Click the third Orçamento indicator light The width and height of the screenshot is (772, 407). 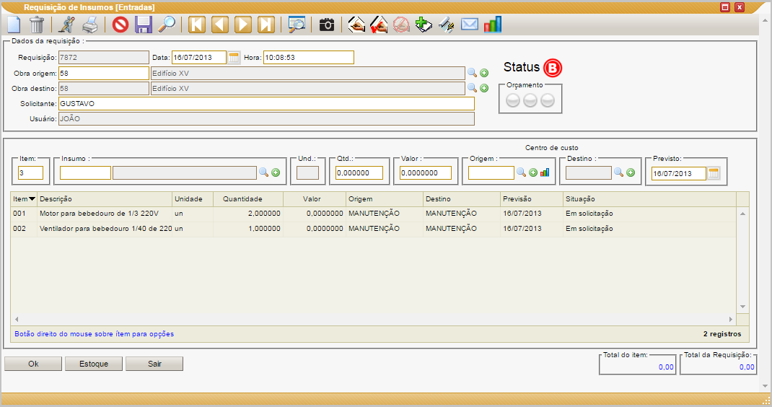[x=548, y=100]
